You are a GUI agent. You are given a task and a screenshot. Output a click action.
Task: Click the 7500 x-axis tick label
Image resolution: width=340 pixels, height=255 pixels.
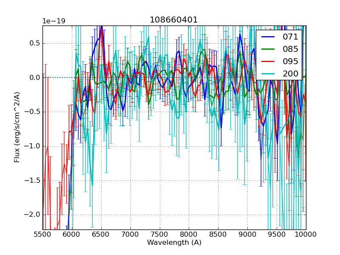(x=160, y=234)
